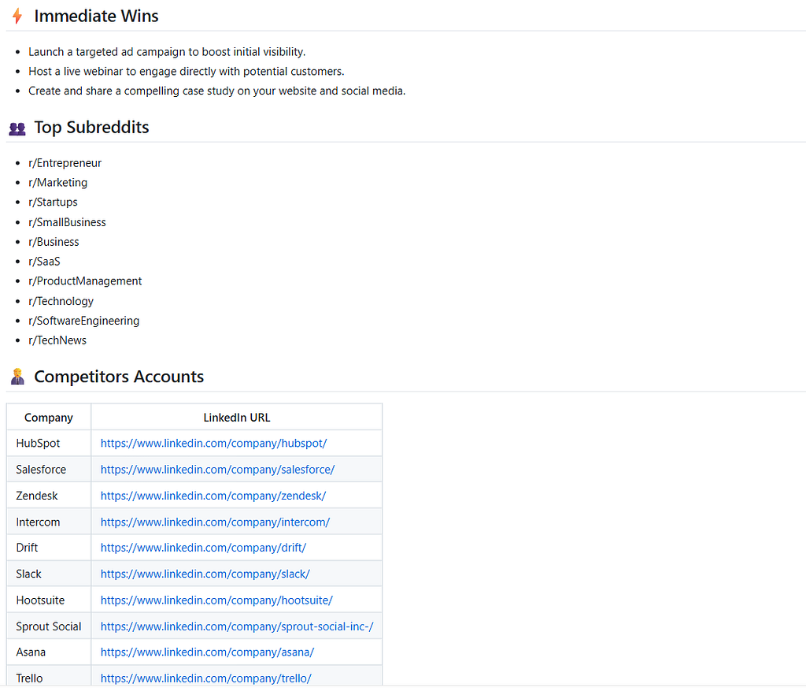Screen dimensions: 806x695
Task: Click the businessperson icon beside Competitors Accounts
Action: point(17,377)
